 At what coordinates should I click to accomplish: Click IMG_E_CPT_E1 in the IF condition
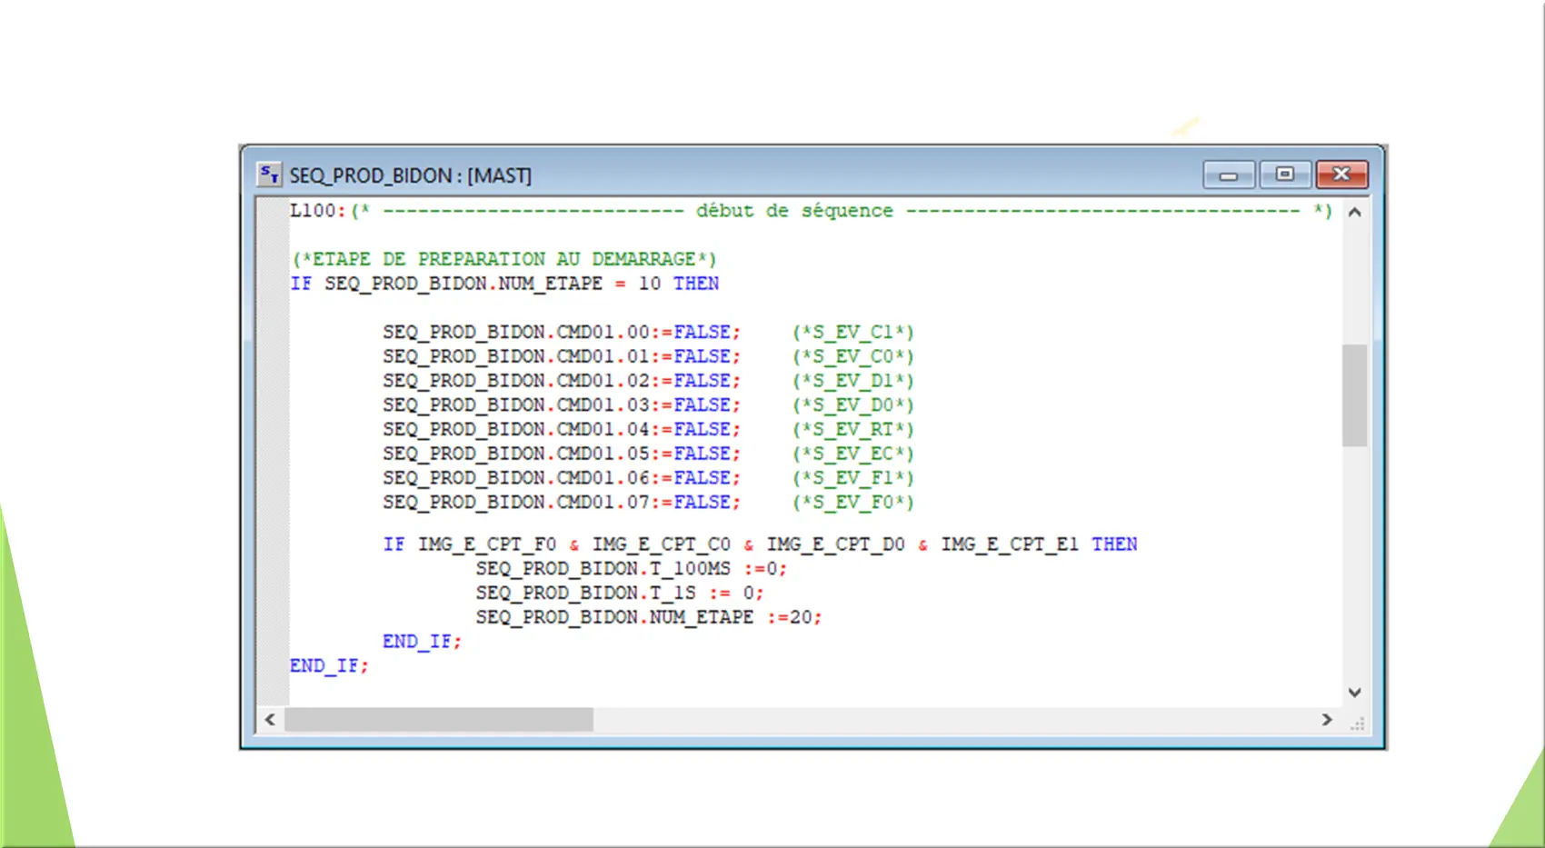[1010, 544]
